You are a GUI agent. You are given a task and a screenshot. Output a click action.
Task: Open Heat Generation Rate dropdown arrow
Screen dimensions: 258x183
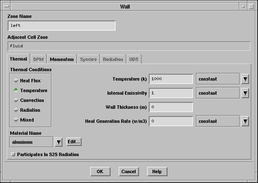245,121
